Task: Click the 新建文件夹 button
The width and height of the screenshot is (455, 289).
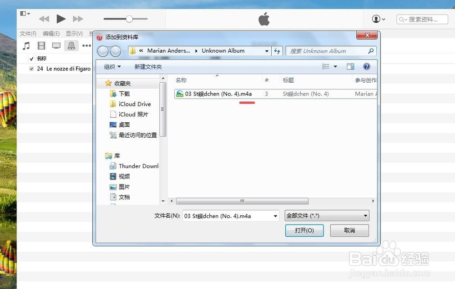Action: (148, 67)
